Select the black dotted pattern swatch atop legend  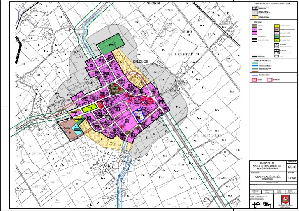coord(255,8)
